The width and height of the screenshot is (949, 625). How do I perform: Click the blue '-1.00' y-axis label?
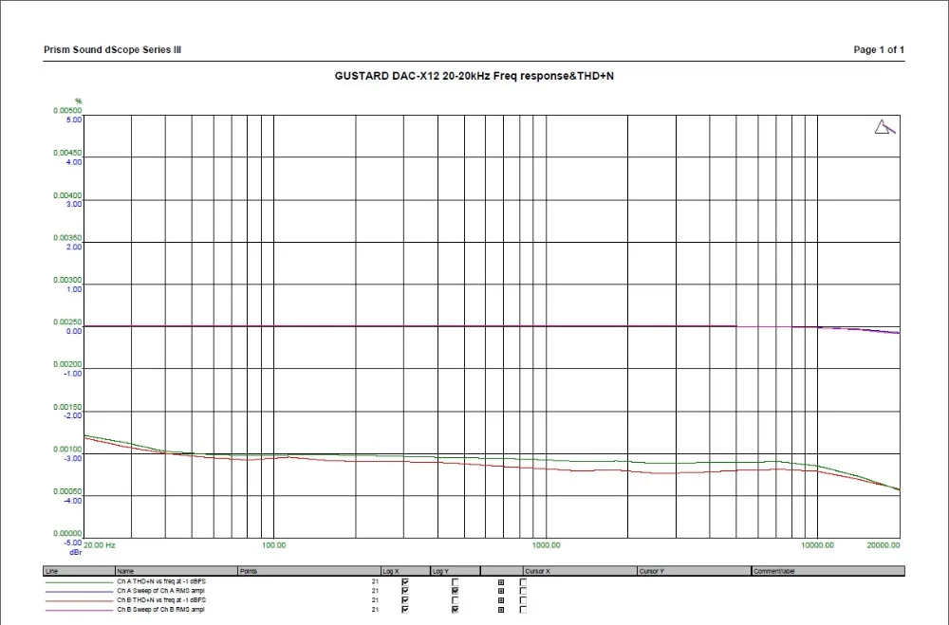coord(73,374)
